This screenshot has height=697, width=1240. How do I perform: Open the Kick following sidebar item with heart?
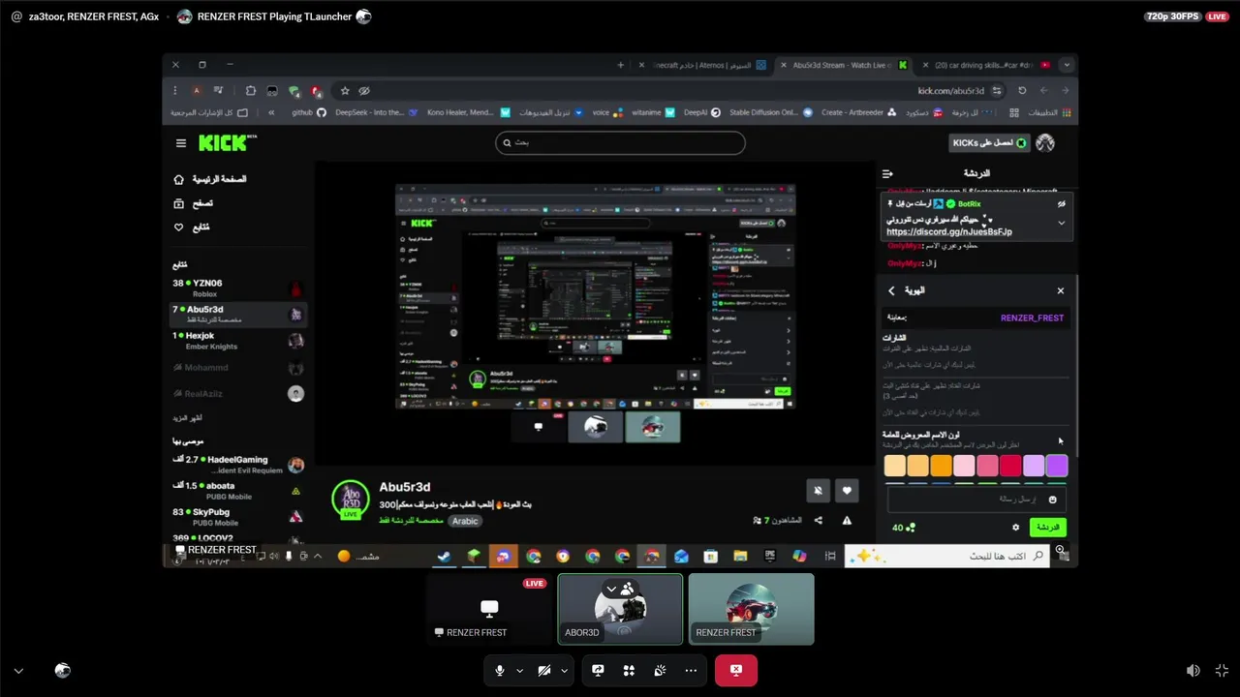(192, 227)
